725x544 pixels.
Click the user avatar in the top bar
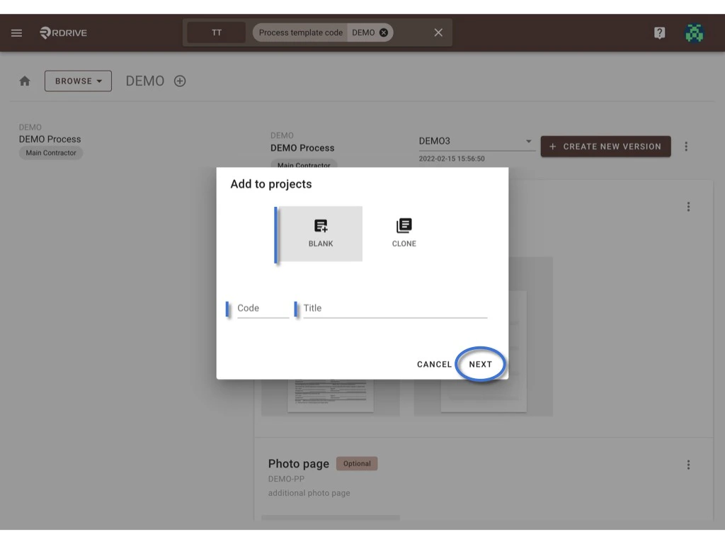pyautogui.click(x=695, y=32)
